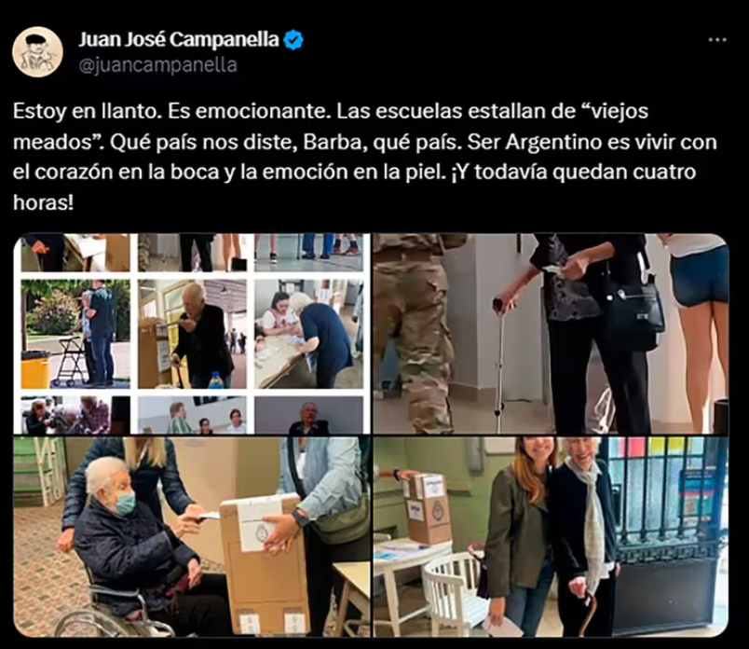
Task: Click collage tile of man in black at ballot box
Action: [x=192, y=334]
